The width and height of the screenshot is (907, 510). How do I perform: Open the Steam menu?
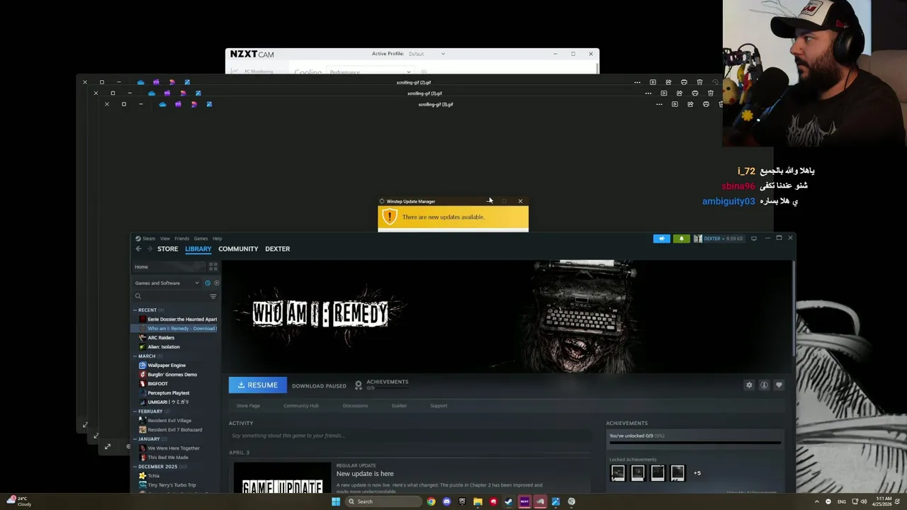coord(147,239)
